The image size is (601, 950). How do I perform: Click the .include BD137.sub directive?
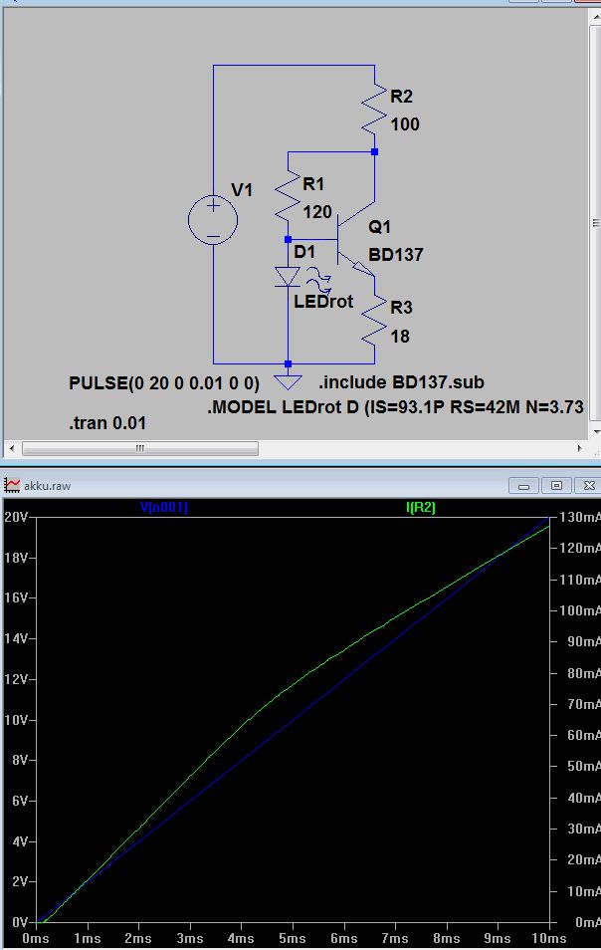tap(401, 382)
